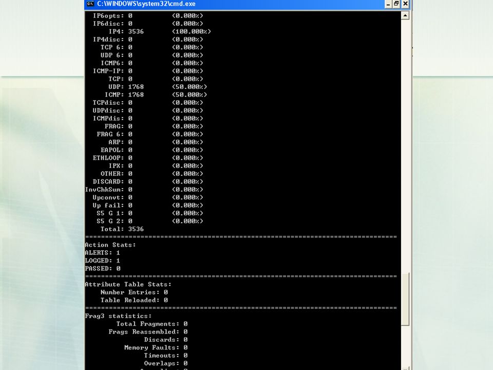493x370 pixels.
Task: Click the Overlaps: 0 line
Action: 166,363
